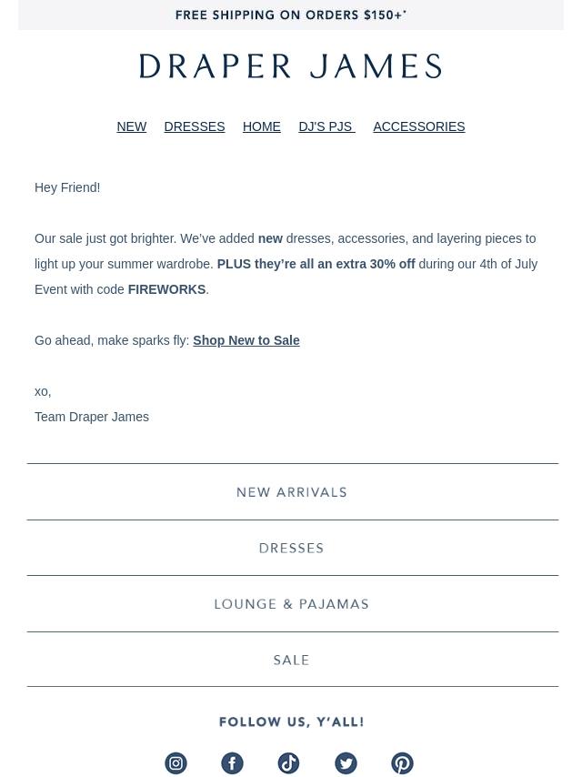
Task: Click the free shipping banner
Action: (x=291, y=15)
